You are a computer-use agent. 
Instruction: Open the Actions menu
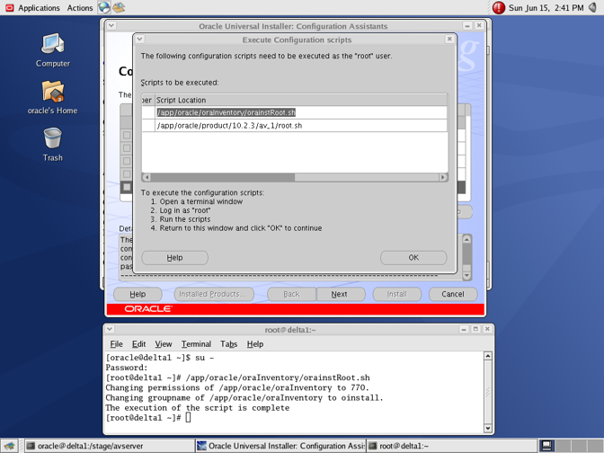(80, 8)
